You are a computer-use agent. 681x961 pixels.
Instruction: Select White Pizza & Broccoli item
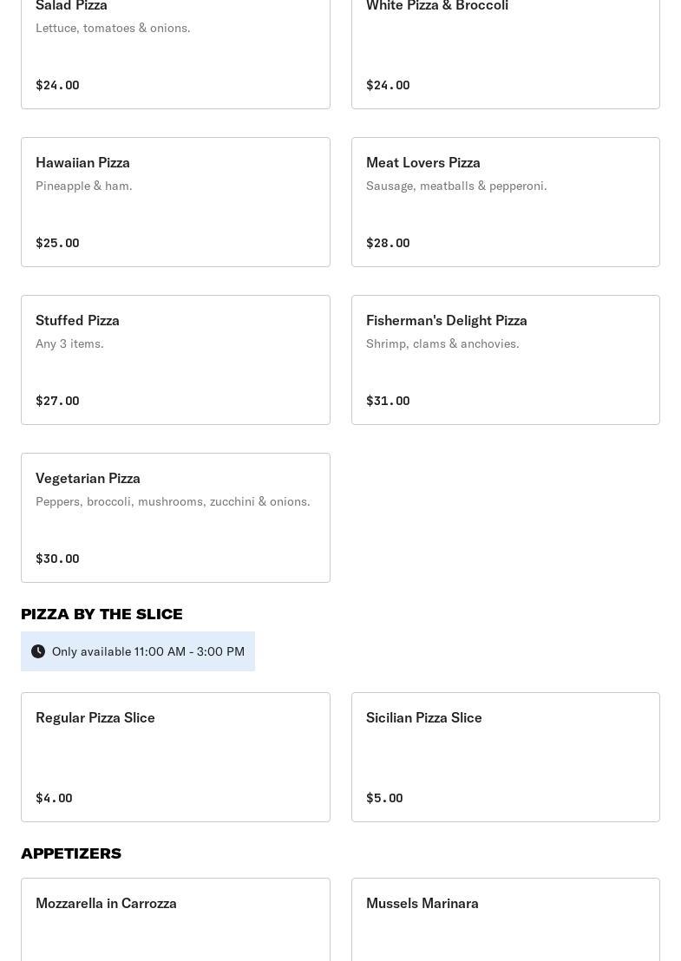click(x=505, y=52)
